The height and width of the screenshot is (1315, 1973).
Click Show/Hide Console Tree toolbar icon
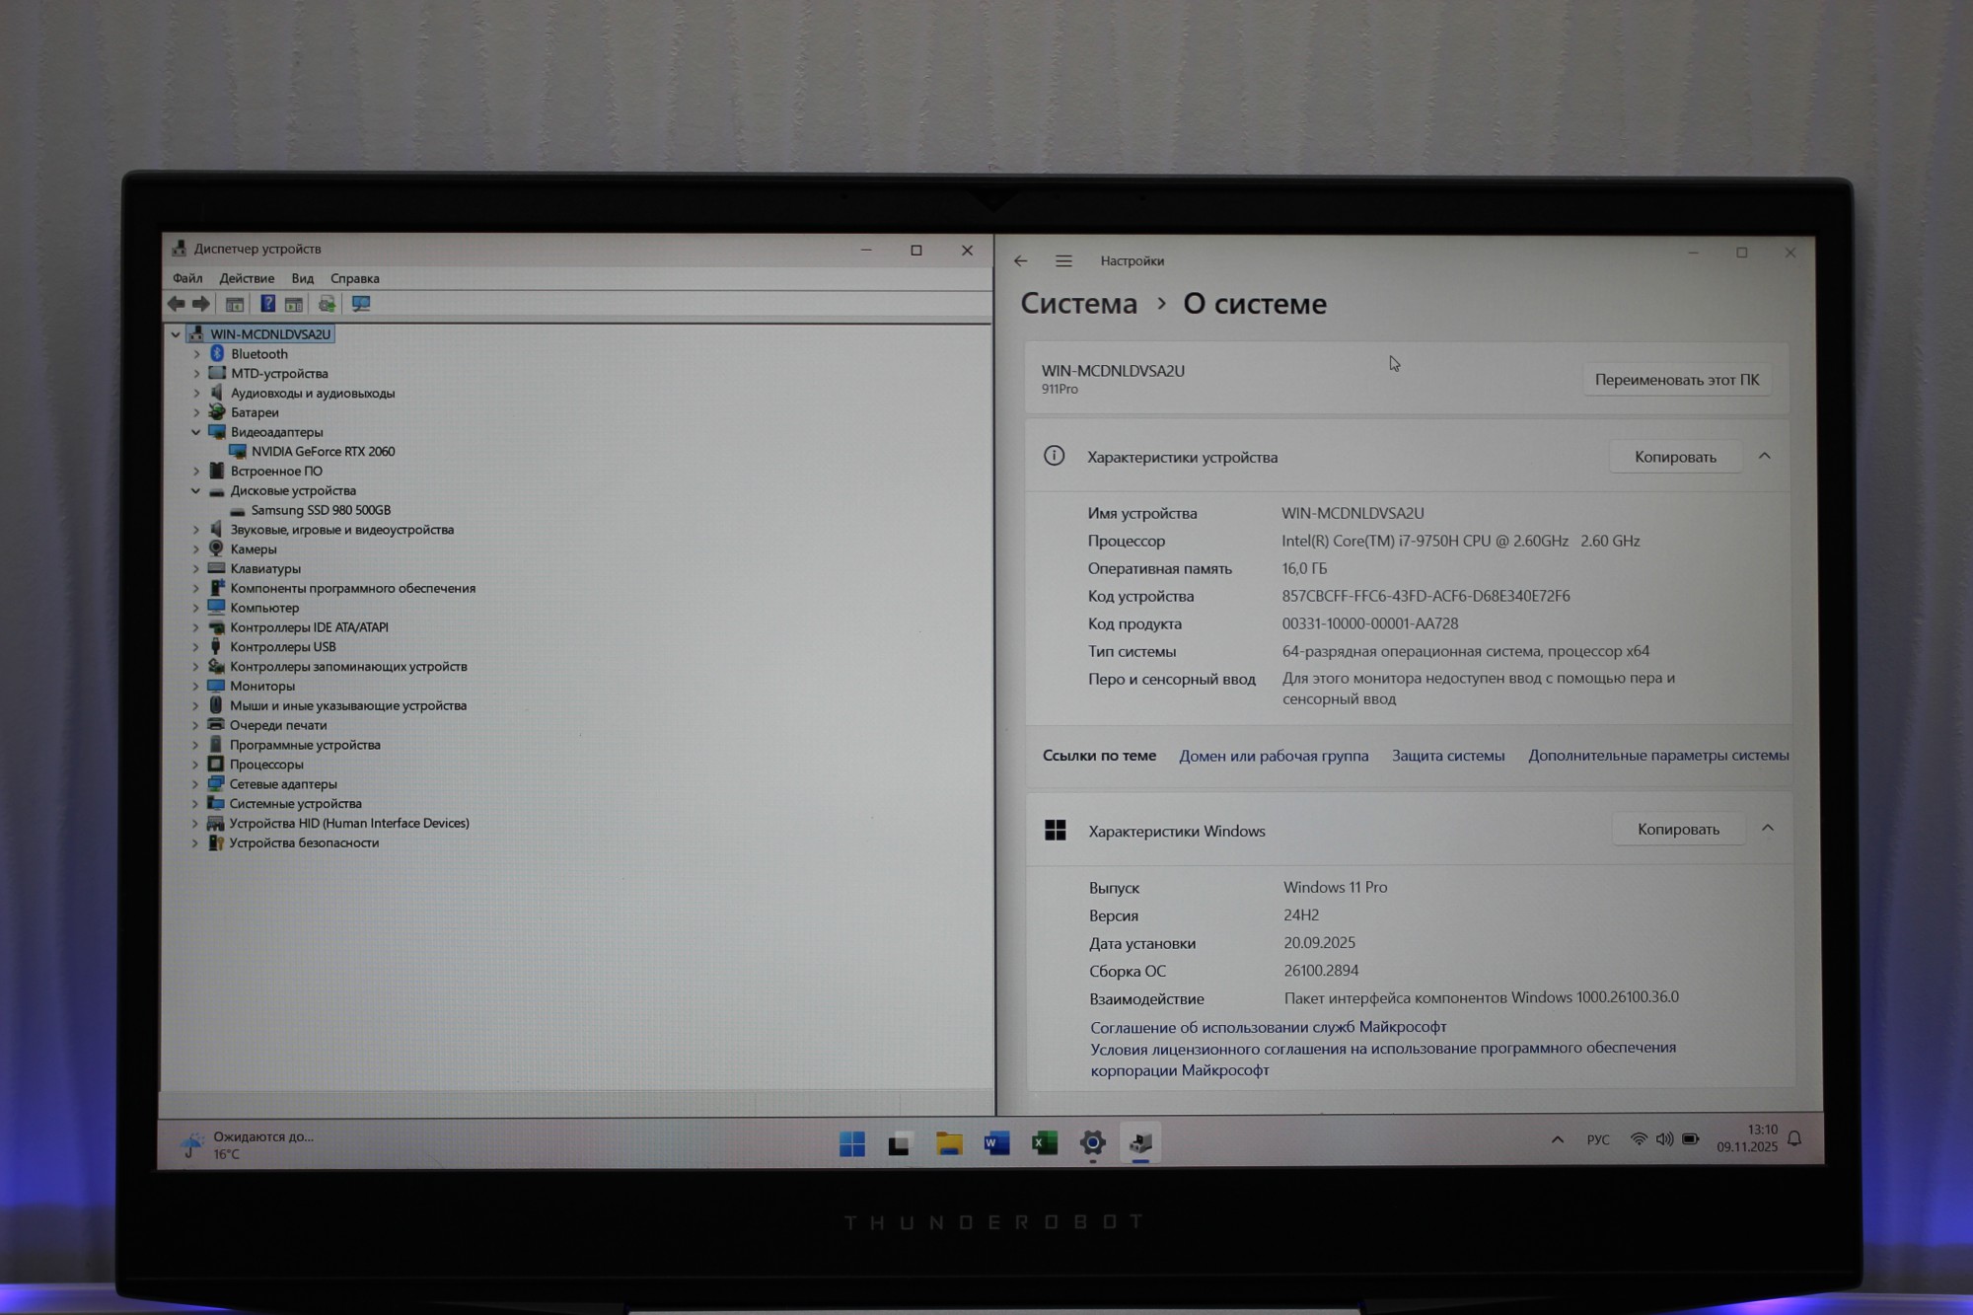[235, 304]
